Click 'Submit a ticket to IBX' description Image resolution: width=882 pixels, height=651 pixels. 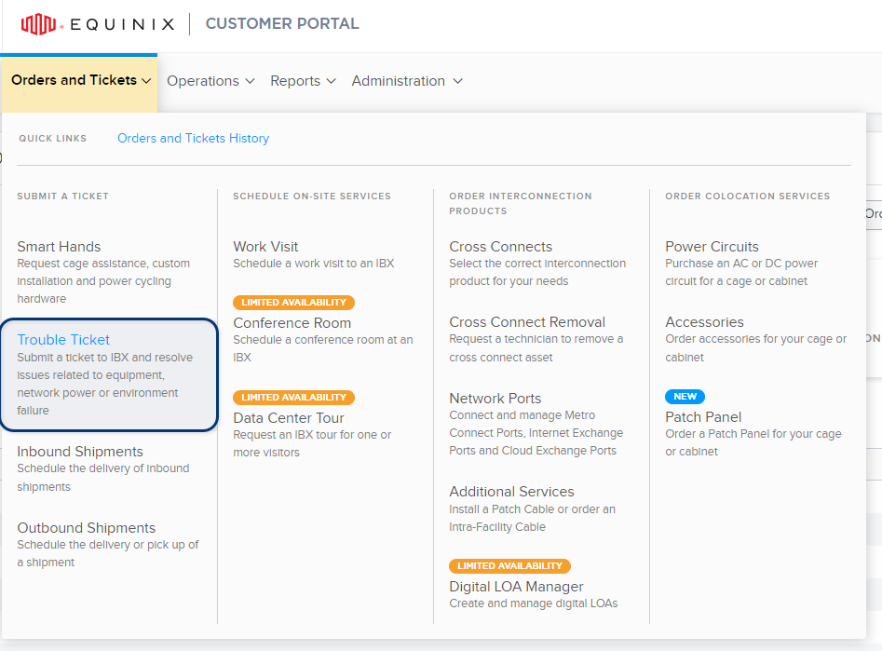tap(104, 384)
